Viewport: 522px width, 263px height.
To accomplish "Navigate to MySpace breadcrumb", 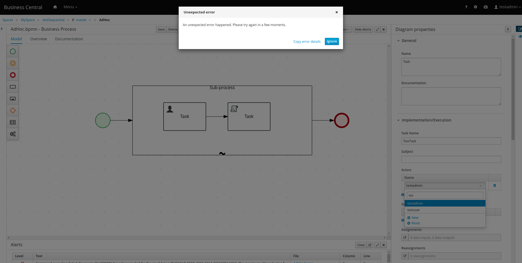I will (28, 20).
